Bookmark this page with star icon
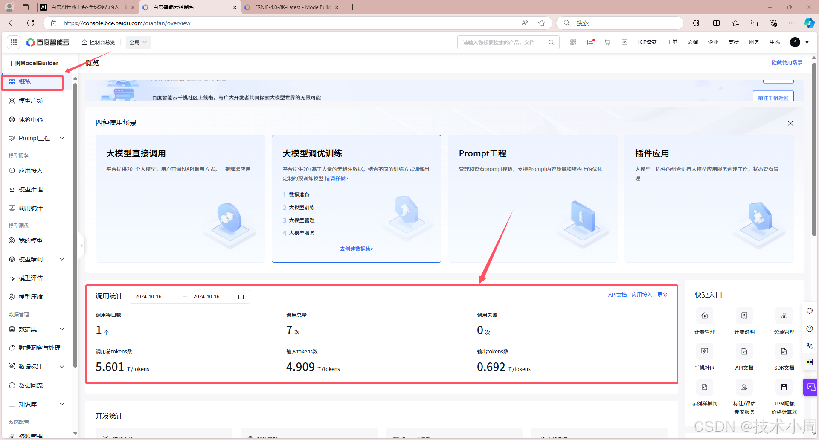This screenshot has height=440, width=819. coord(542,23)
